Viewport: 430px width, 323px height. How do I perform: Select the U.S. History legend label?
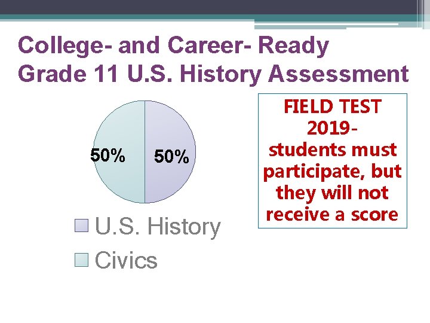coord(158,227)
